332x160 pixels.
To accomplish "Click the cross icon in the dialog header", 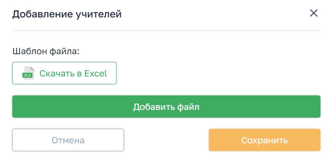I will [x=314, y=13].
